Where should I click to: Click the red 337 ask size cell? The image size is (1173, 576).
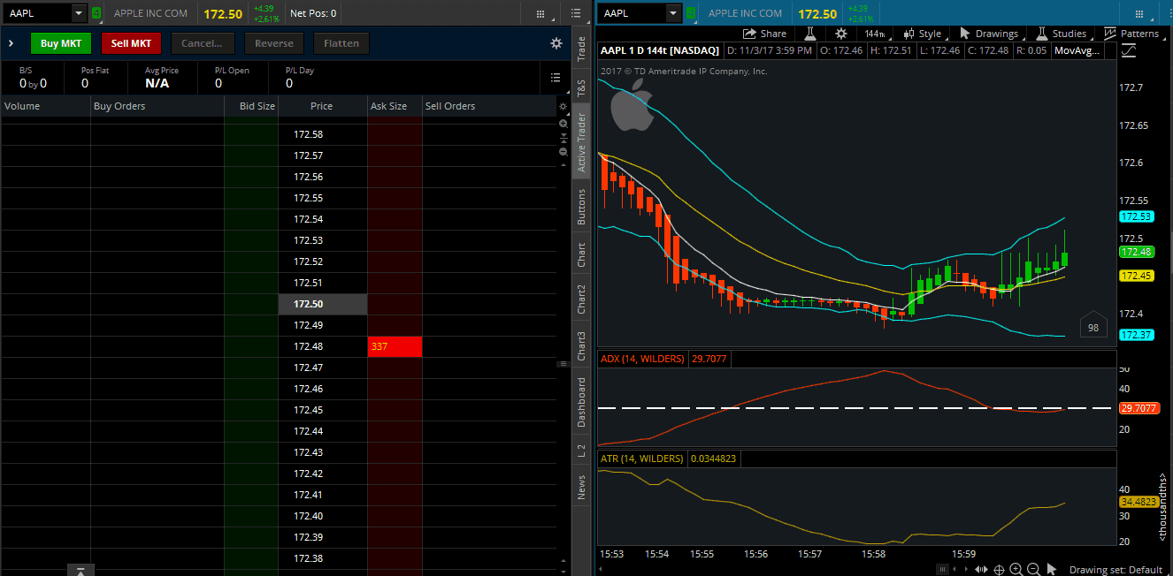(395, 346)
